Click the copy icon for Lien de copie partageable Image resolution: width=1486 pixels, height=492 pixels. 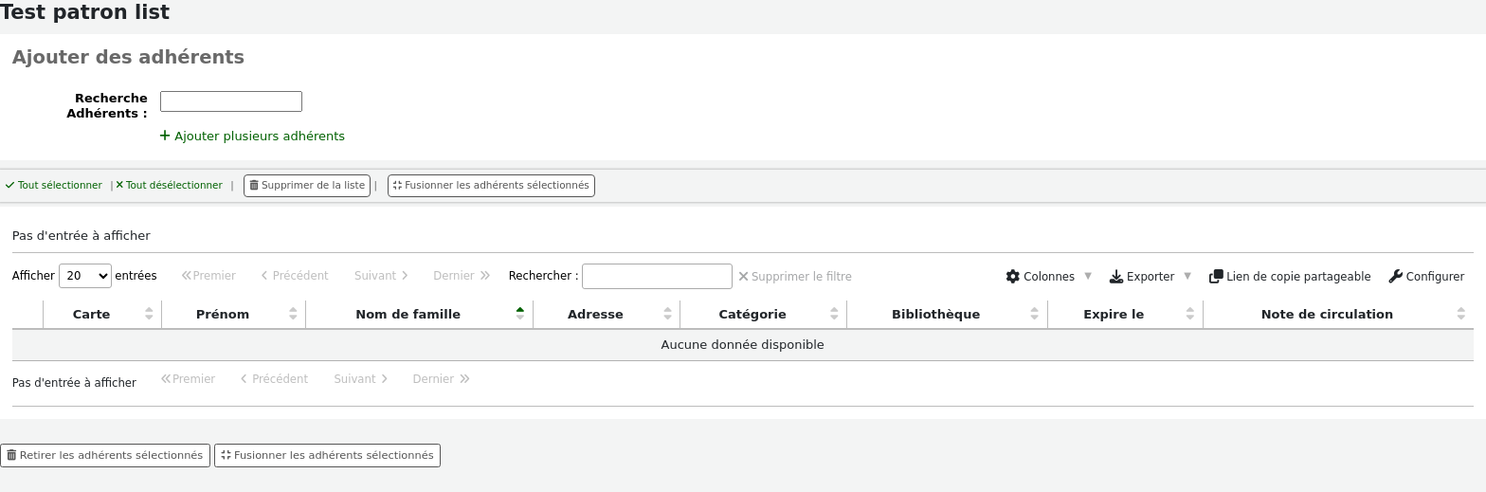tap(1216, 277)
